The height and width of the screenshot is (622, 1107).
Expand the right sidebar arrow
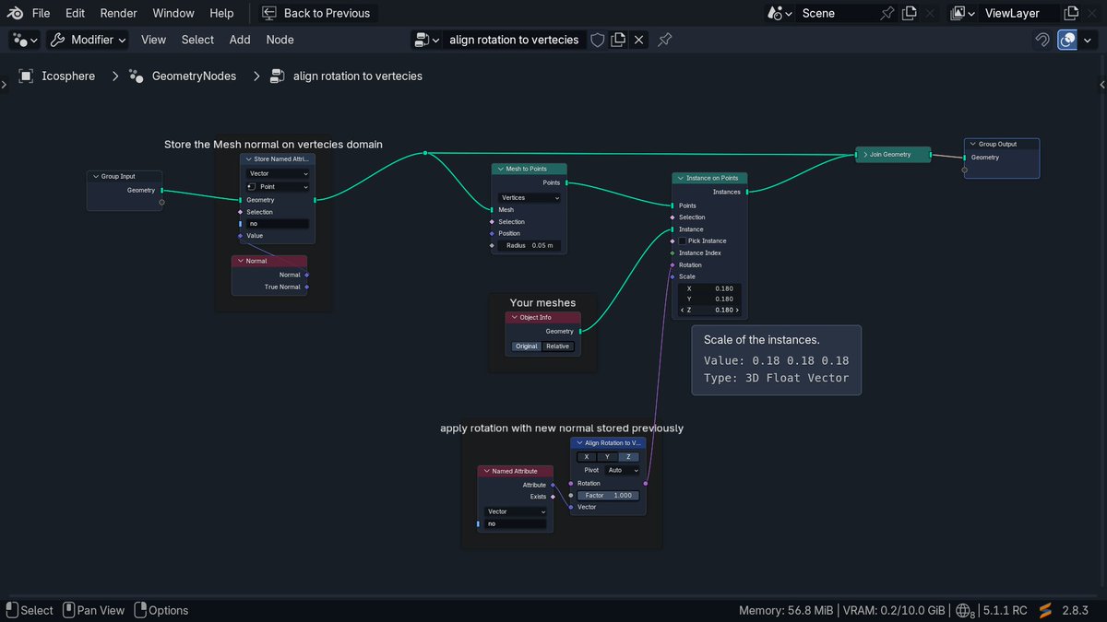(x=1102, y=85)
